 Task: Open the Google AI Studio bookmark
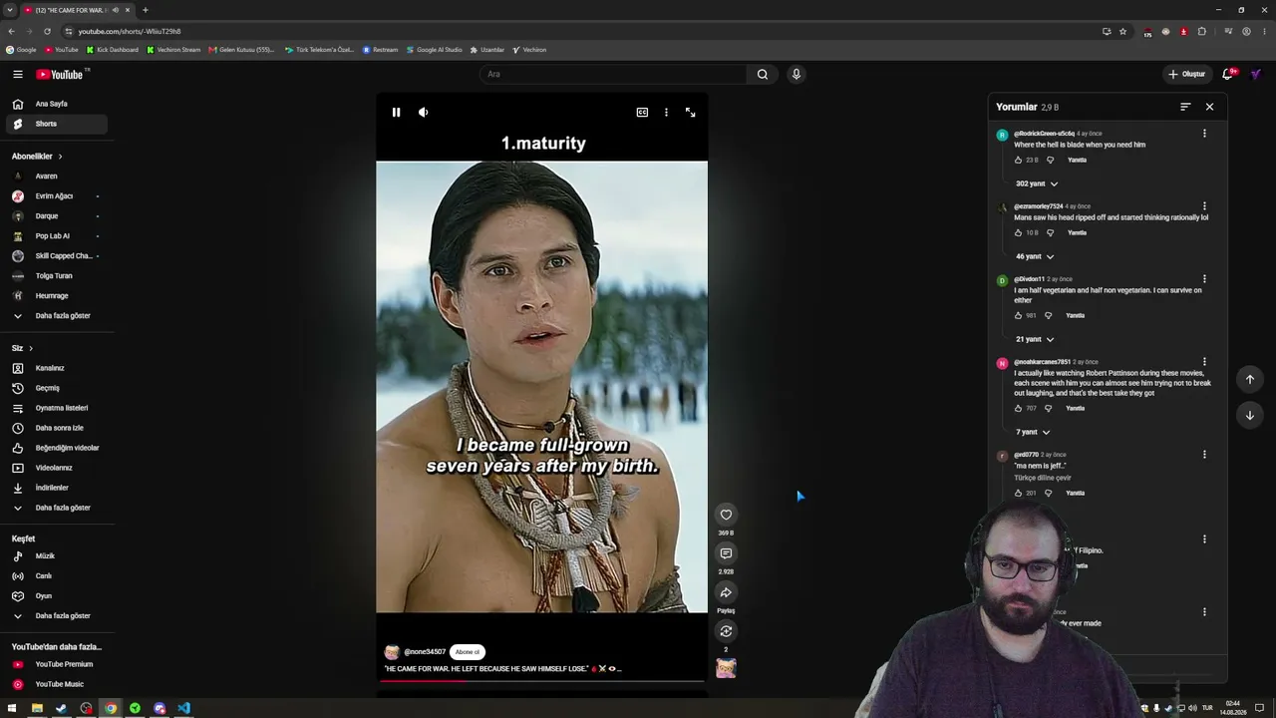[x=435, y=50]
